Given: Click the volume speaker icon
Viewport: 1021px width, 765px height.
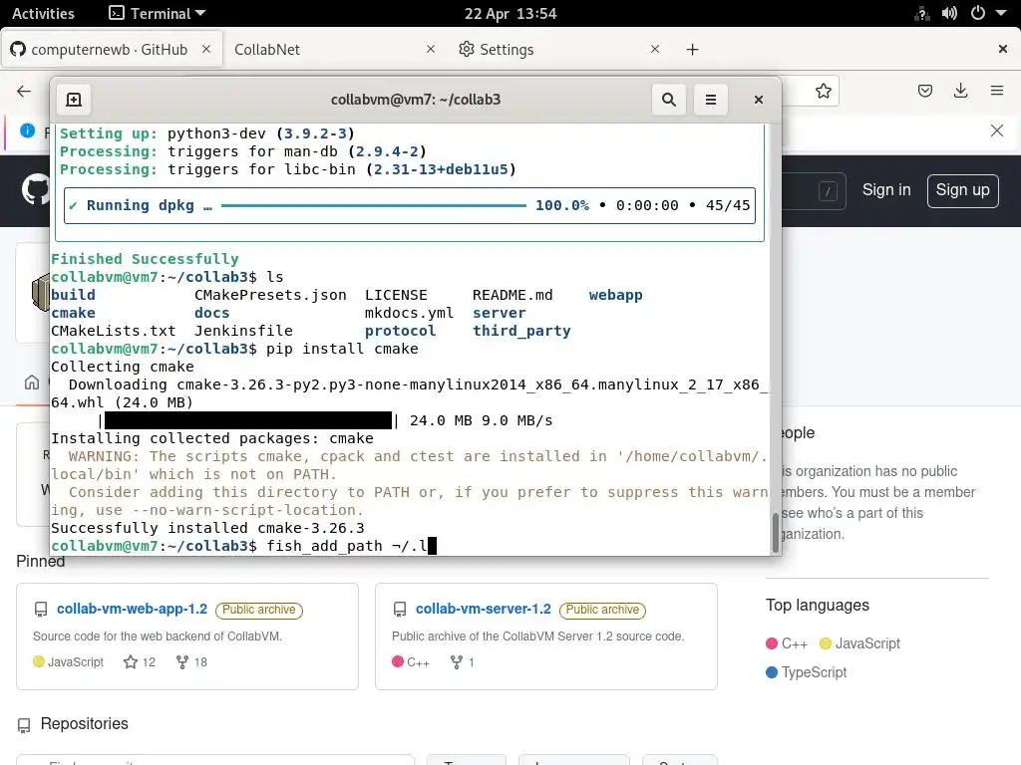Looking at the screenshot, I should point(949,13).
